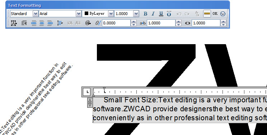
Task: Open the line spacing menu
Action: [60, 23]
